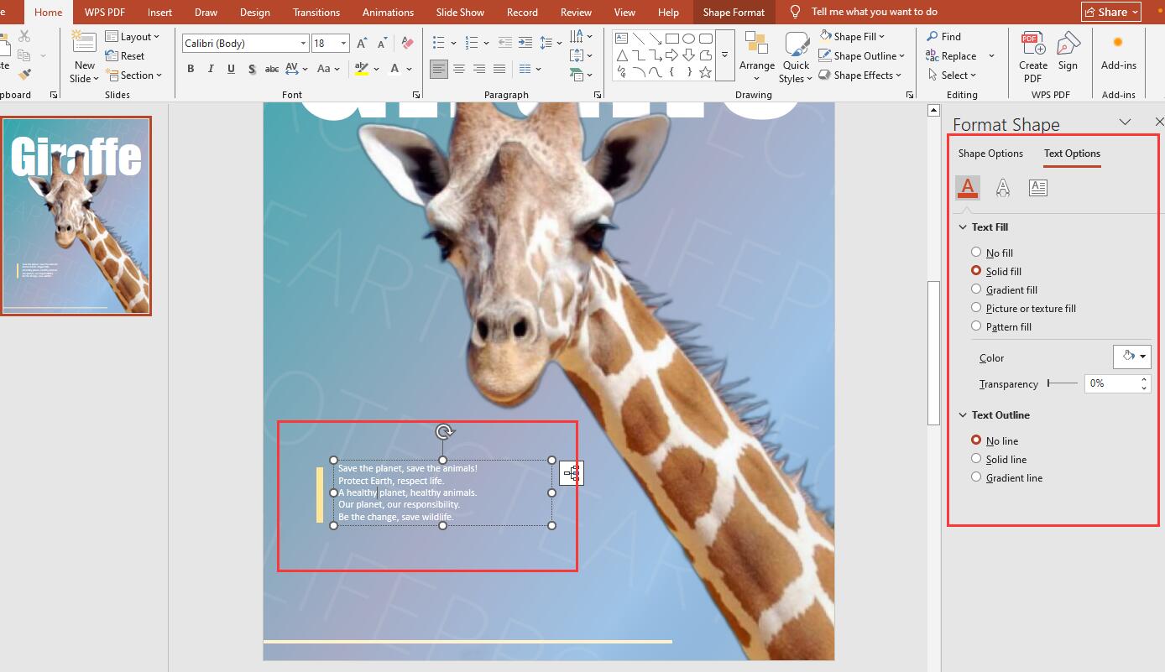Open Arrange menu button

point(756,55)
